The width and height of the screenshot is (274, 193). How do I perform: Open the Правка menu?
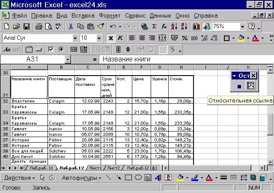(42, 16)
